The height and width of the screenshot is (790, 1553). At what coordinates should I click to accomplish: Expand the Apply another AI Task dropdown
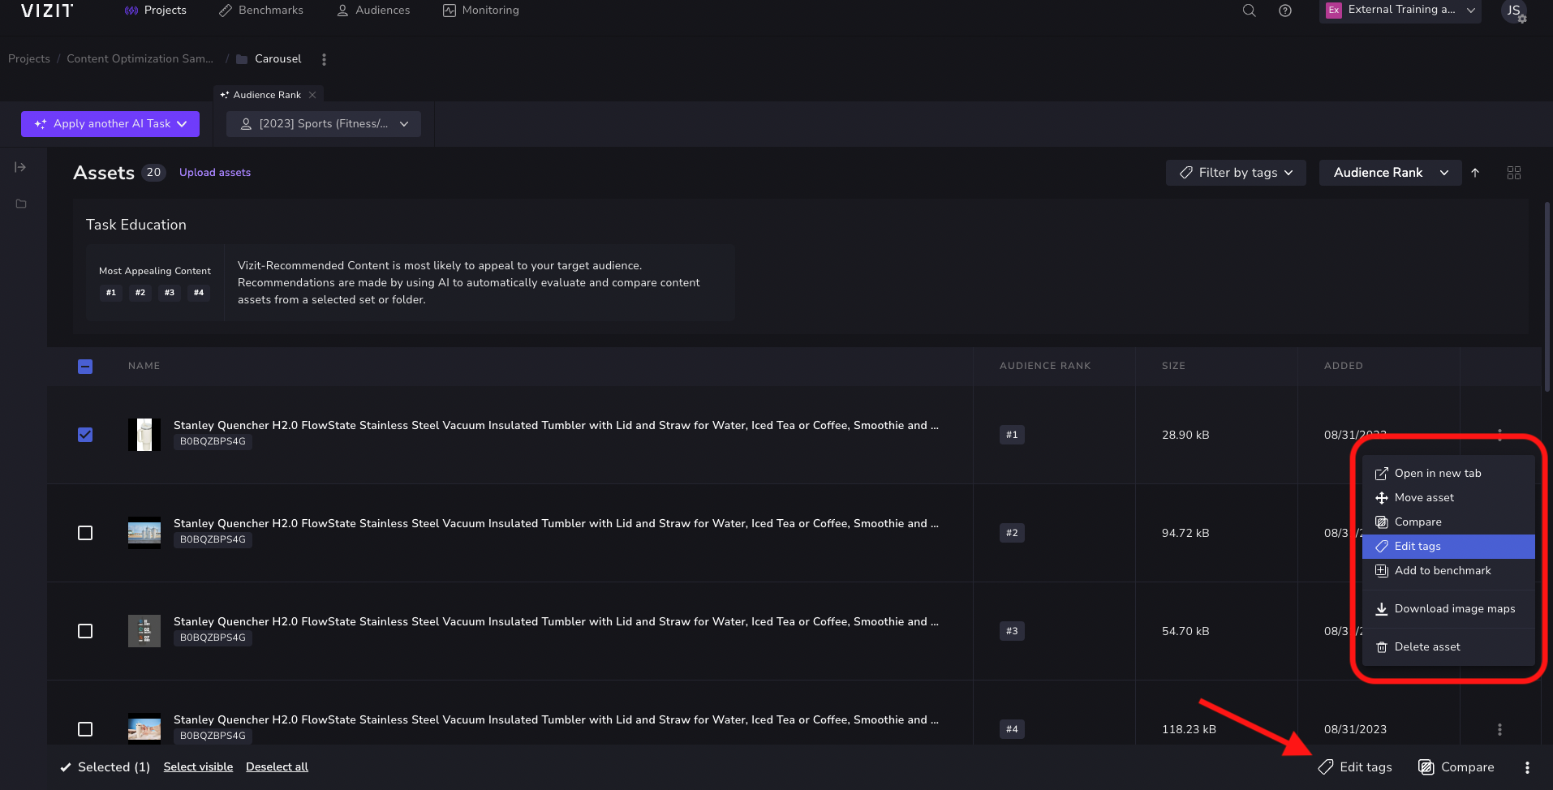[x=110, y=124]
